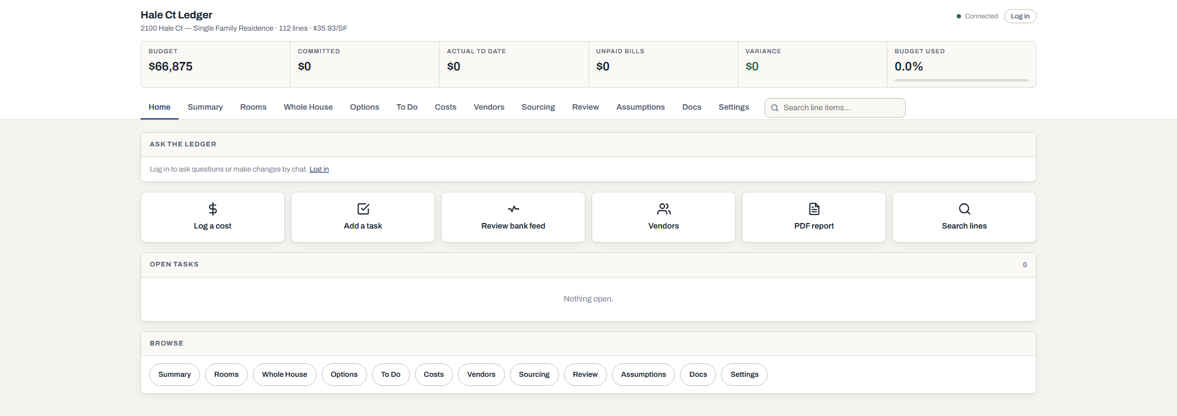
Task: Click the Budget Used progress bar
Action: pyautogui.click(x=962, y=80)
